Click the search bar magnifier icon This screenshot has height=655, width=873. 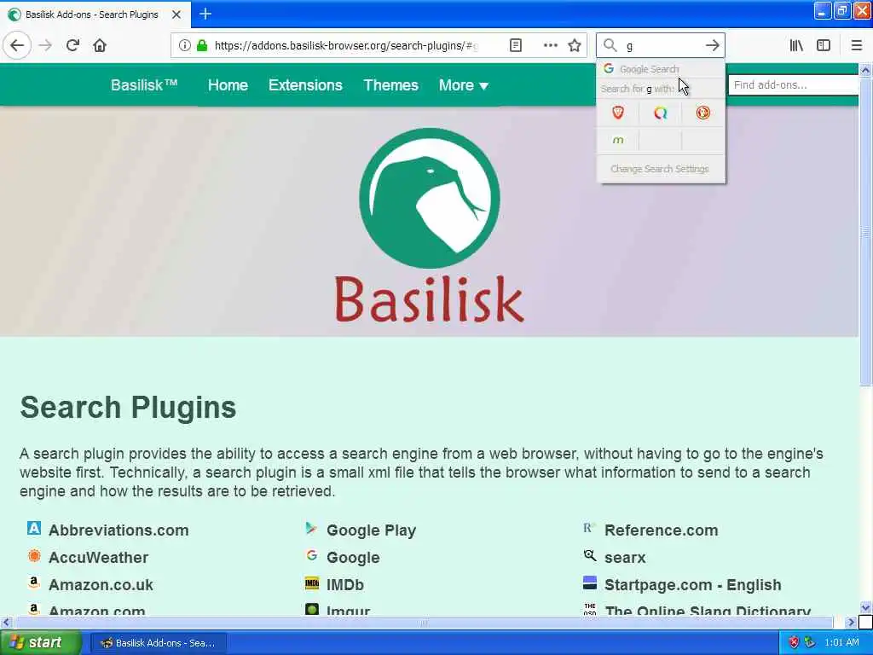pos(610,45)
